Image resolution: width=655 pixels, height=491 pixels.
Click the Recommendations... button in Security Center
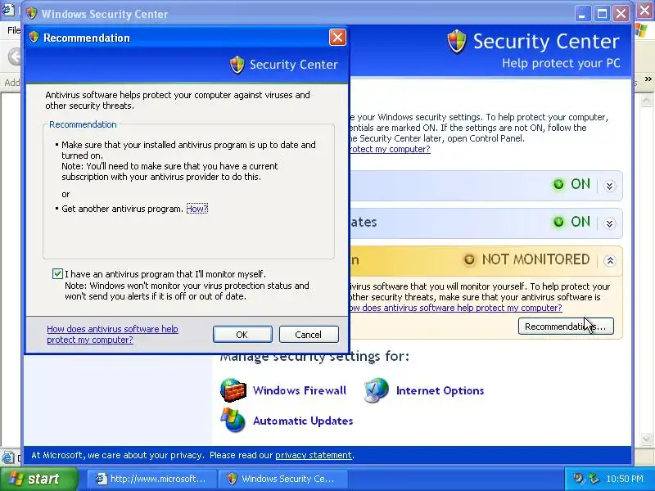click(x=566, y=326)
